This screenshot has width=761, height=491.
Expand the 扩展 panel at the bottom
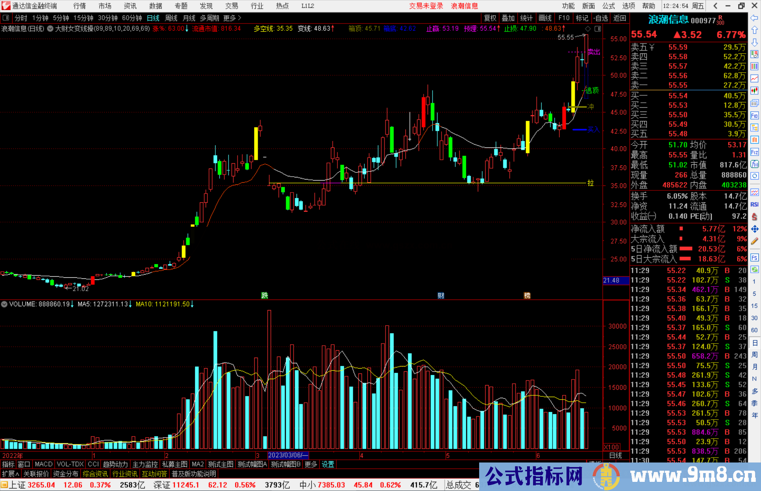coord(11,474)
